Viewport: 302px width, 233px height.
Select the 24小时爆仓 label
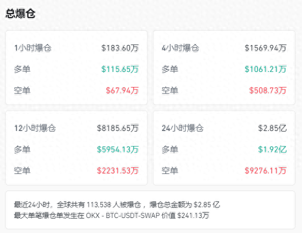(x=182, y=128)
